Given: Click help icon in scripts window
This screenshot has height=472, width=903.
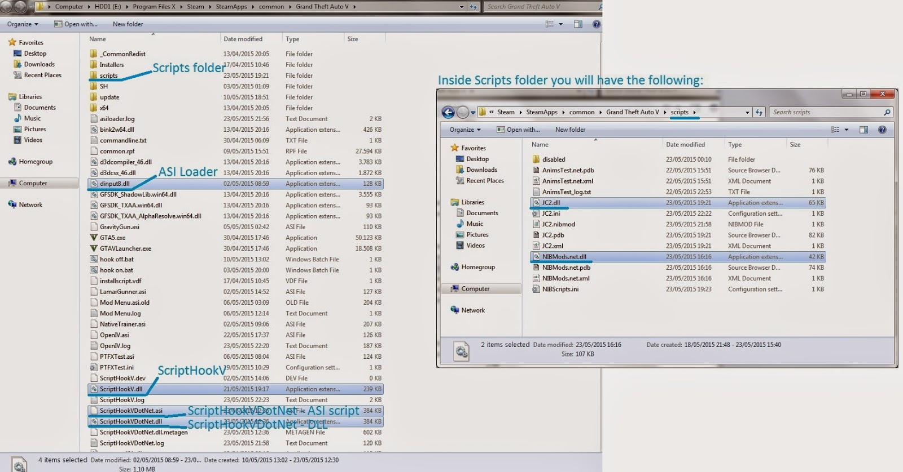Looking at the screenshot, I should point(882,130).
